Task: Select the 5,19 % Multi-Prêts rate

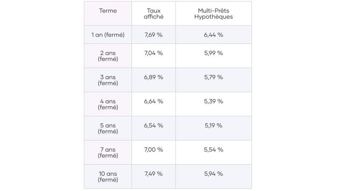Action: click(213, 126)
